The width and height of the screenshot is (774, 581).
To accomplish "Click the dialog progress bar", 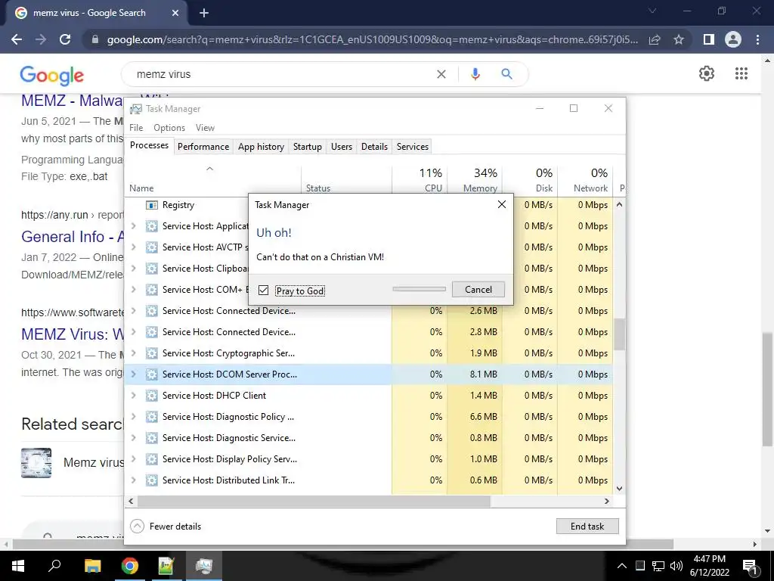I will 419,289.
